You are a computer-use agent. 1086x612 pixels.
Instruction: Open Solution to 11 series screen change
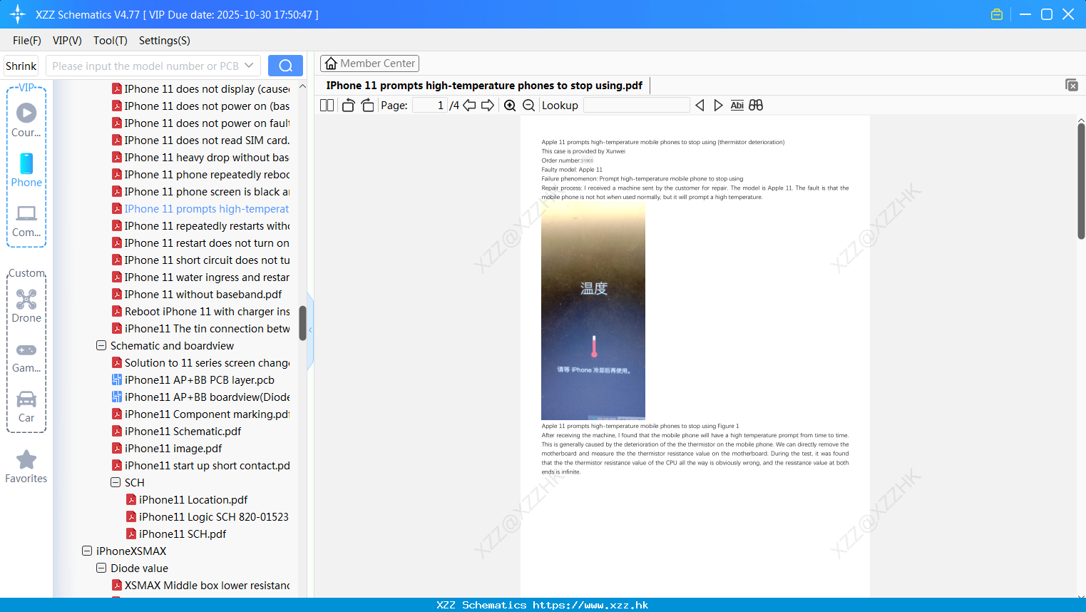coord(200,363)
